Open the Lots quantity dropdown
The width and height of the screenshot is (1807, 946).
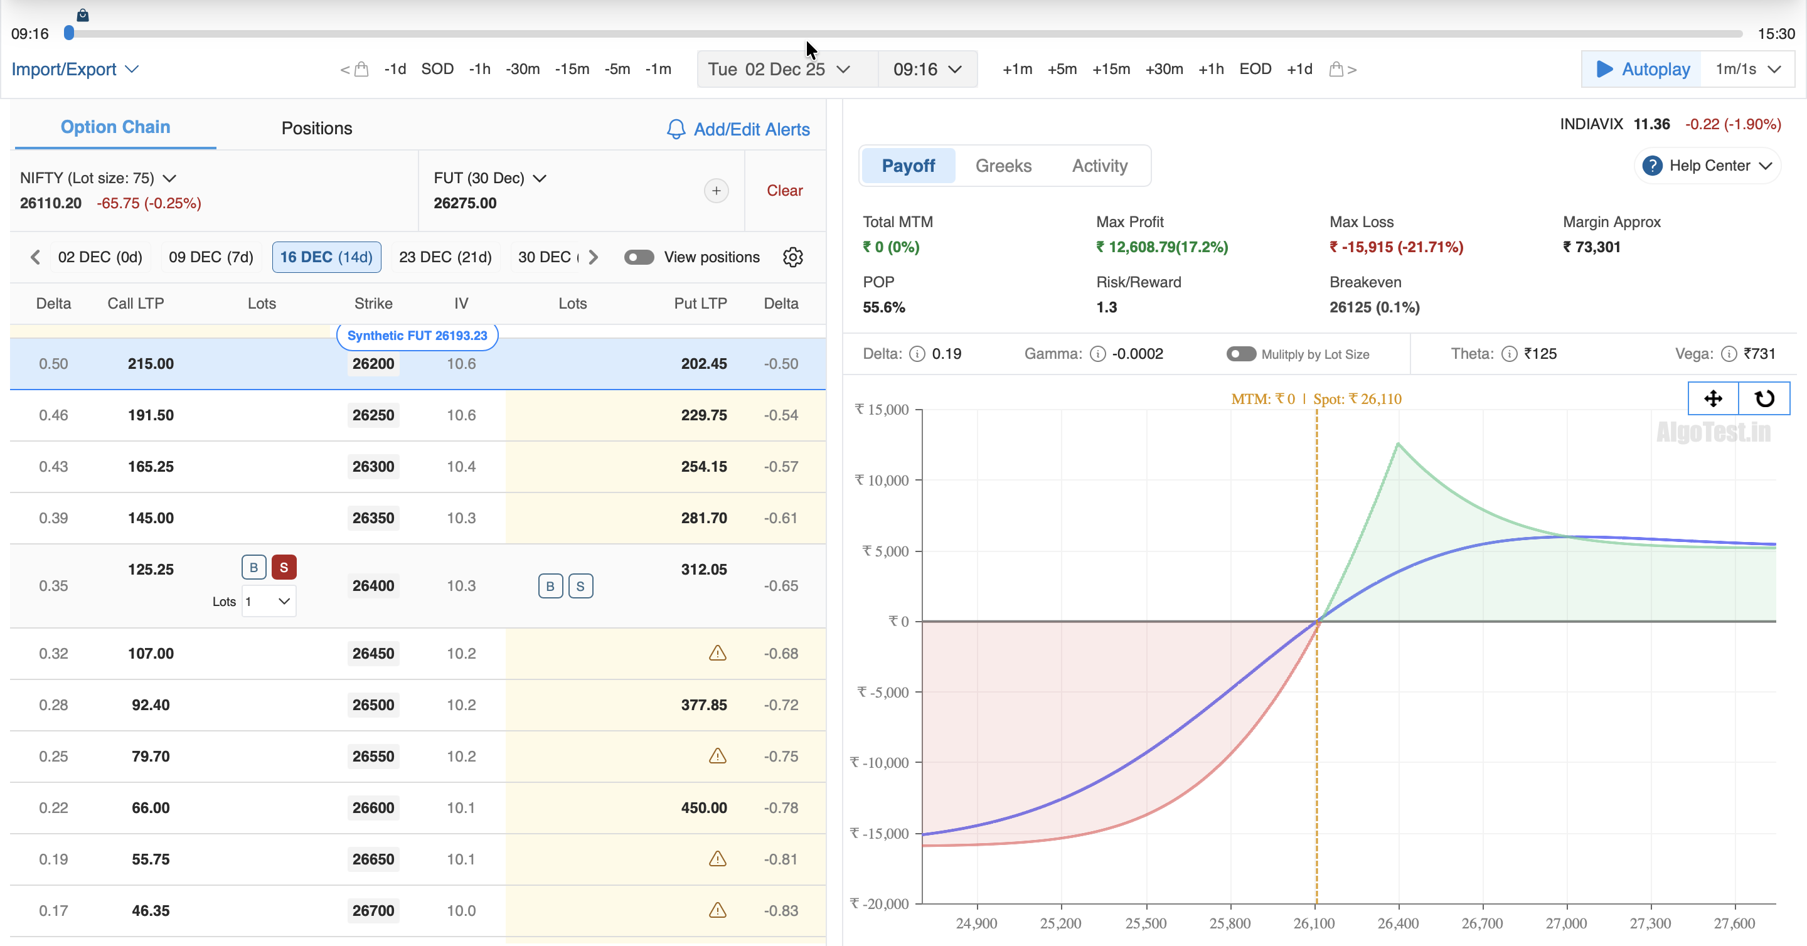(x=269, y=602)
